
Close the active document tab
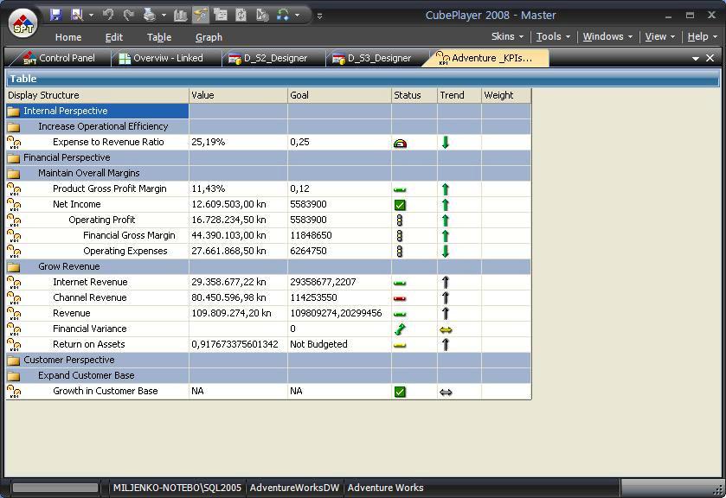pos(710,58)
